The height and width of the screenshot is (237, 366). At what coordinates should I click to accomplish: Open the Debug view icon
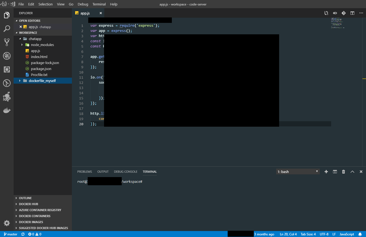click(7, 56)
